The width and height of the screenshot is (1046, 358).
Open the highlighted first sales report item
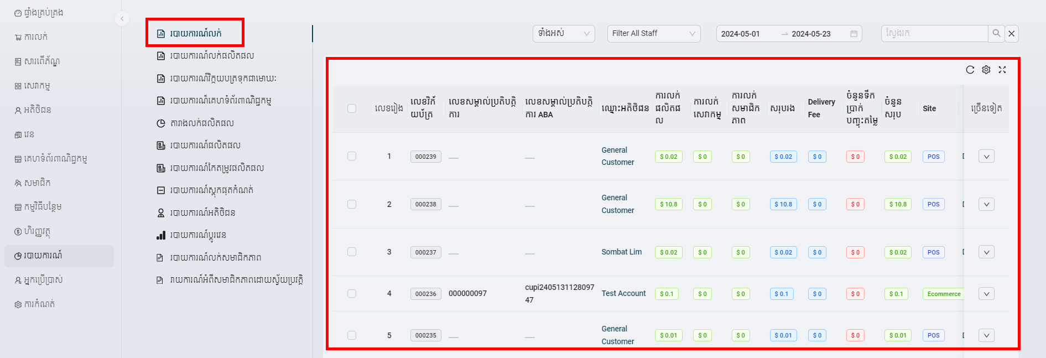(x=195, y=33)
